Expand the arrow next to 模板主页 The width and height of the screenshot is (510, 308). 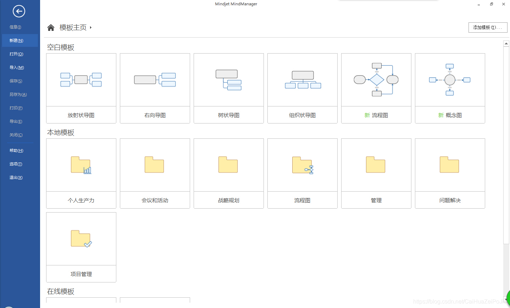[91, 28]
